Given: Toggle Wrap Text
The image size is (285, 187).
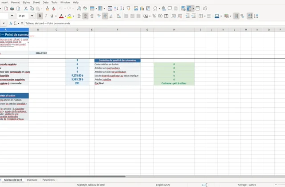Looking at the screenshot, I should click(x=119, y=16).
